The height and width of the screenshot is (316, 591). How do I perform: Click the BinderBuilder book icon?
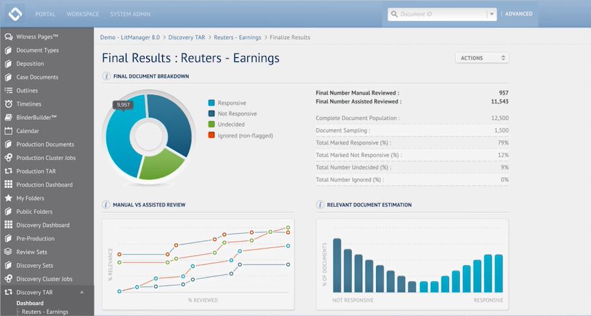point(8,117)
